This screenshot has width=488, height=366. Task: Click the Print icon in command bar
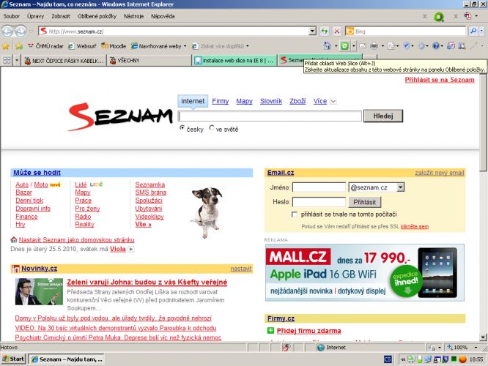[374, 46]
